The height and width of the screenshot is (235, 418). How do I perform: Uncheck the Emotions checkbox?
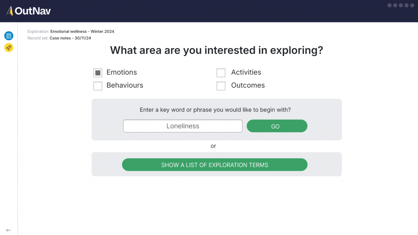click(x=98, y=73)
